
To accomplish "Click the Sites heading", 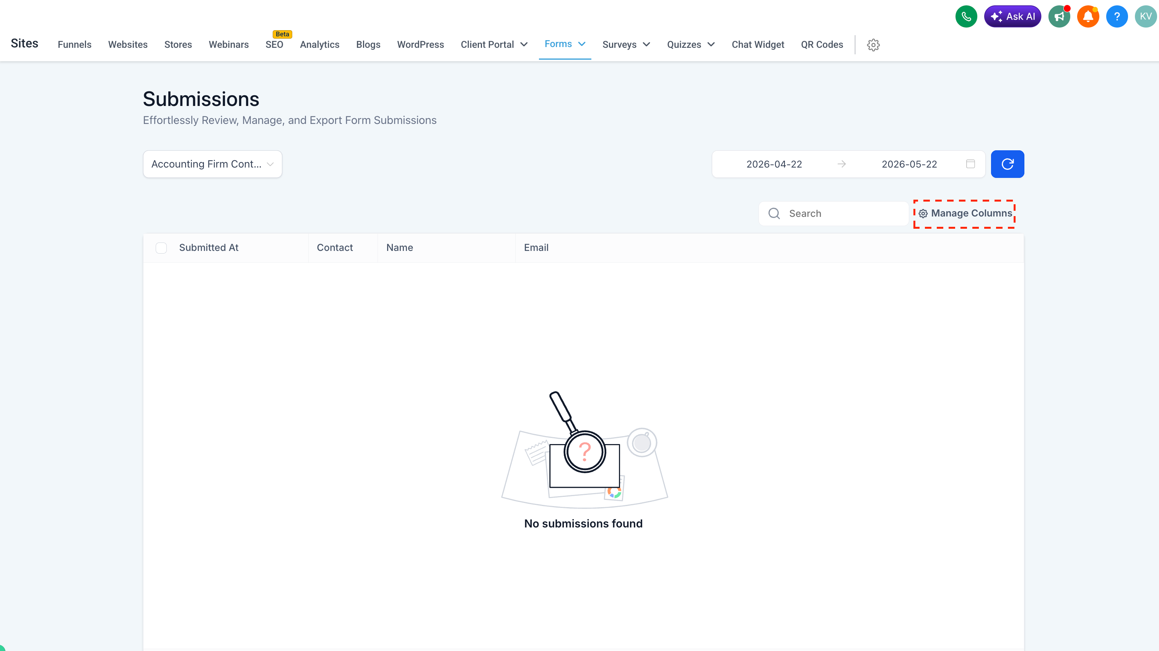I will pos(24,44).
